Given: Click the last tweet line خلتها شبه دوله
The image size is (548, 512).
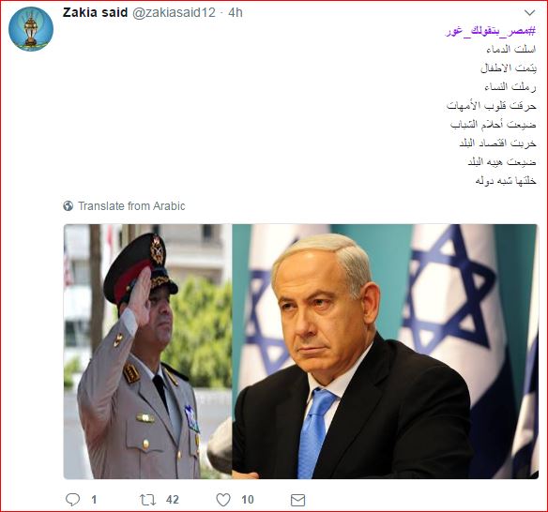Looking at the screenshot, I should tap(506, 181).
